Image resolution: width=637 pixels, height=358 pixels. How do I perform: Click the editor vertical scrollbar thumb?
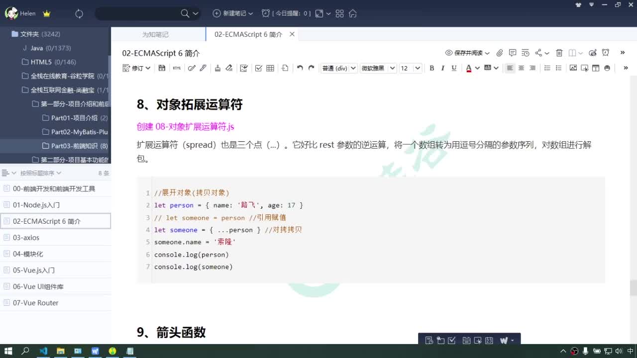click(x=633, y=287)
